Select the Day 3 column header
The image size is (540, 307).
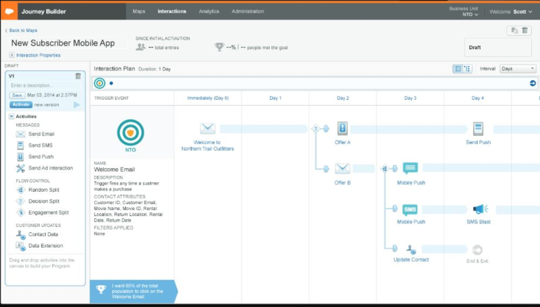point(410,98)
